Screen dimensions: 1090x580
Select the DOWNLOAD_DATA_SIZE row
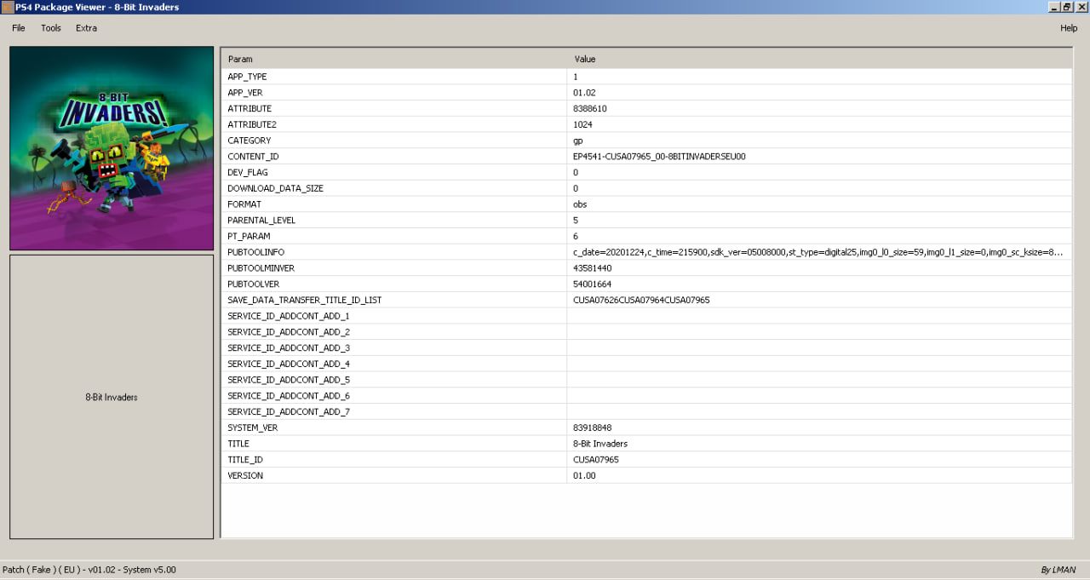click(x=646, y=188)
